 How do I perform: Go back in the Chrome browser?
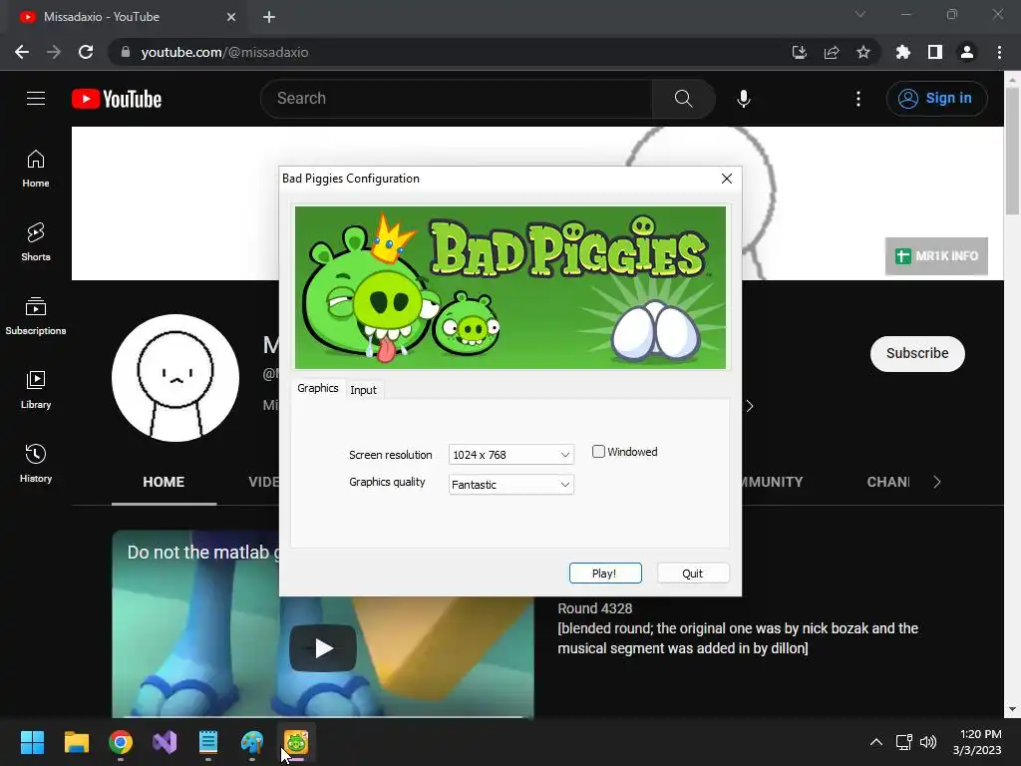pos(22,52)
